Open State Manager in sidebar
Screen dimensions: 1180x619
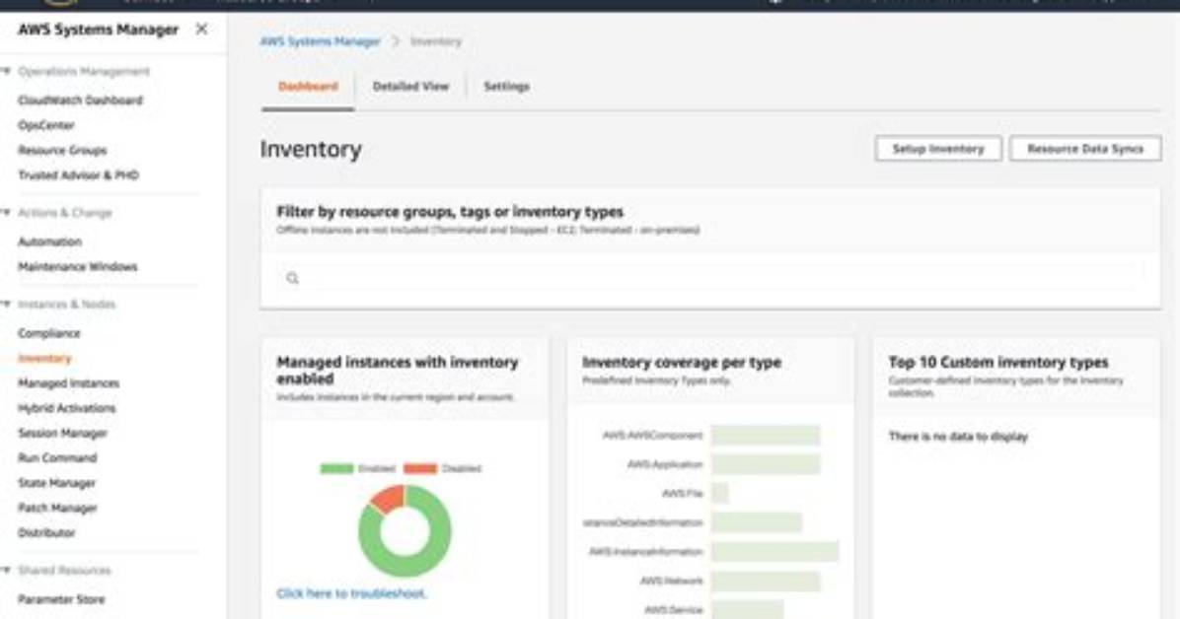pyautogui.click(x=56, y=482)
